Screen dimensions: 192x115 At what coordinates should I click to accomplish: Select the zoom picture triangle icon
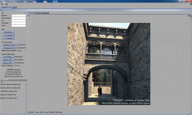coord(191,16)
